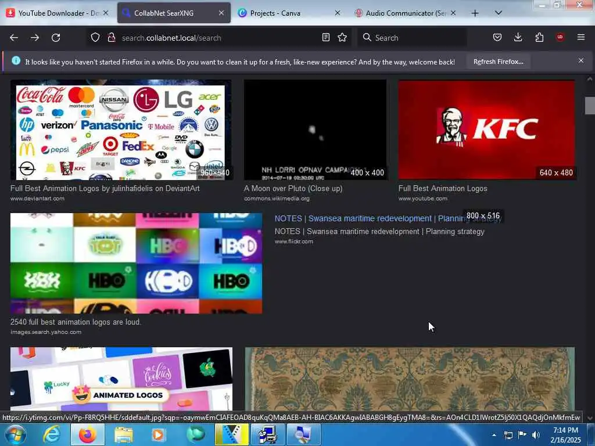Viewport: 595px width, 446px height.
Task: Click the volume speaker tray icon
Action: 536,435
